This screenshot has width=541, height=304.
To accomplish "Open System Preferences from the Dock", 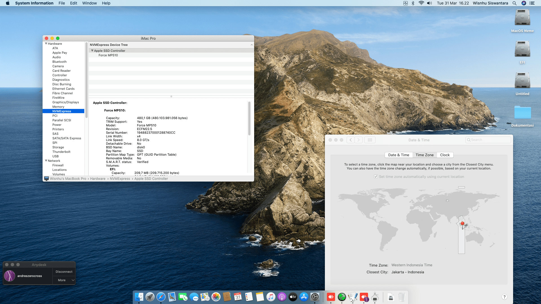I will [x=315, y=297].
